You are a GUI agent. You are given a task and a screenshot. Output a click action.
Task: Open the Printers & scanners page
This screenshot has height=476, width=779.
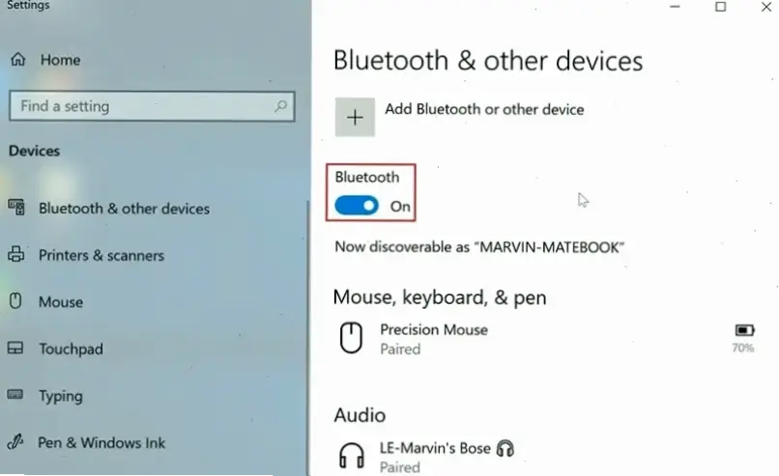101,256
